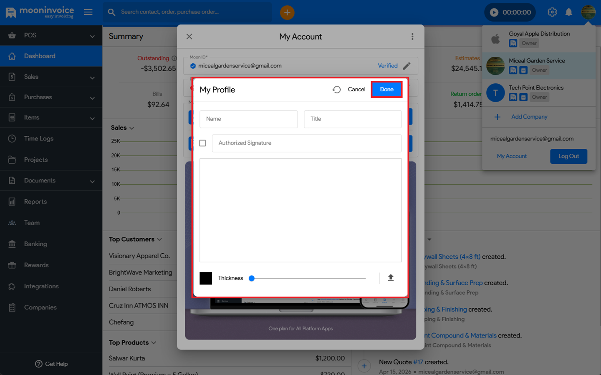Click the edit pencil next to Verified
Image resolution: width=601 pixels, height=375 pixels.
click(x=407, y=66)
